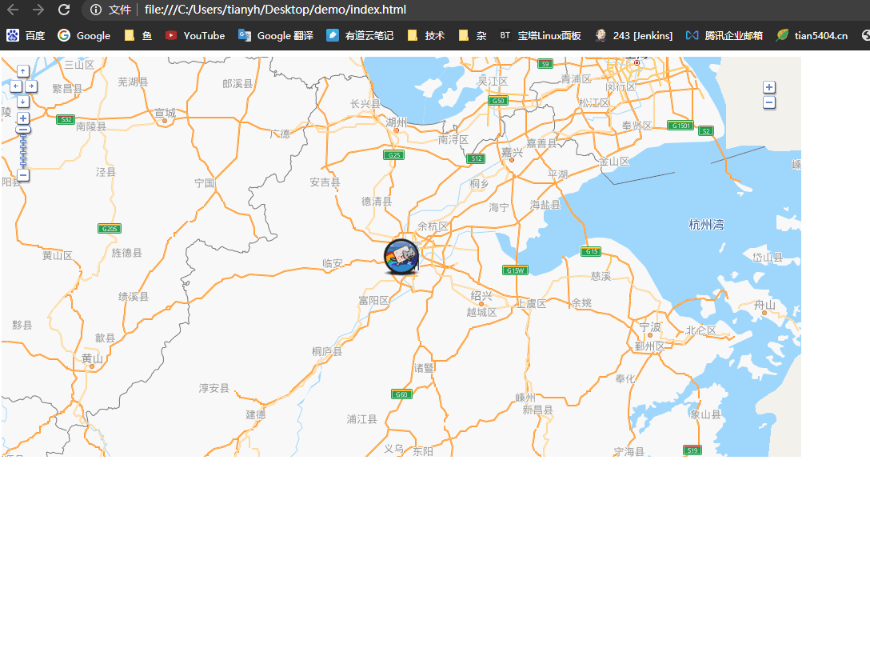Click the 富阳区 label
The width and height of the screenshot is (870, 672).
tap(374, 300)
